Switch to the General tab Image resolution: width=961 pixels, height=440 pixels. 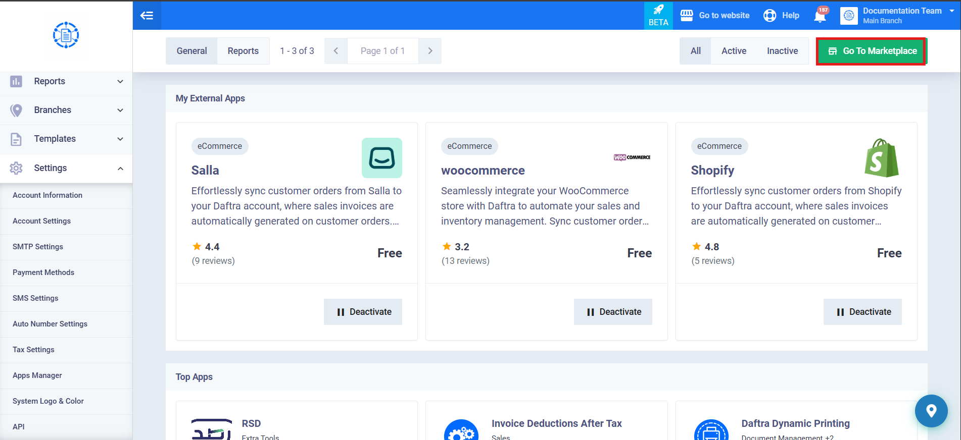point(191,51)
